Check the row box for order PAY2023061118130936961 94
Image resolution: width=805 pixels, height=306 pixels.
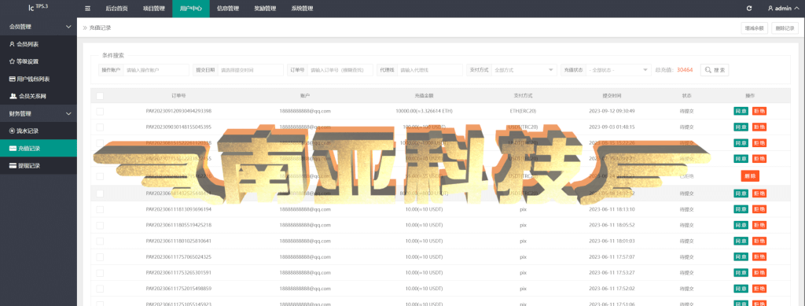100,209
